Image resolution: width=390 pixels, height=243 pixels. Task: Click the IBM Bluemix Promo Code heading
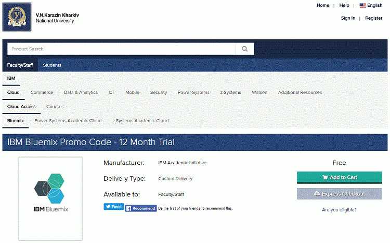coord(91,142)
